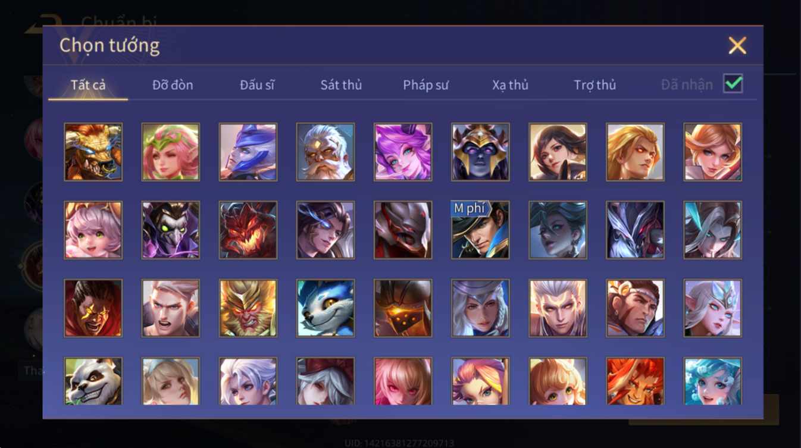The height and width of the screenshot is (448, 801).
Task: Open the Trợ thủ tab
Action: click(x=595, y=85)
